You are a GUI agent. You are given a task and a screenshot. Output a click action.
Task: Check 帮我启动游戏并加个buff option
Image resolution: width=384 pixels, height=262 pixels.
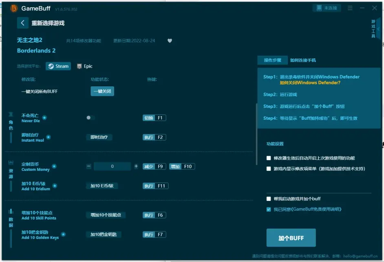click(x=269, y=198)
